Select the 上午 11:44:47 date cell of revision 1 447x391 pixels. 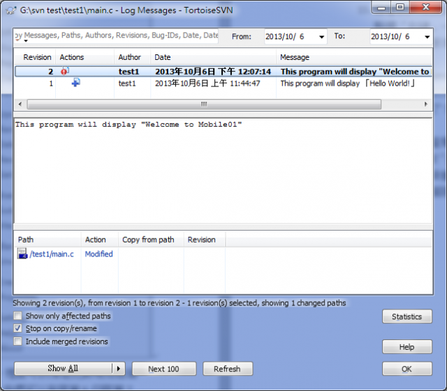tap(207, 84)
